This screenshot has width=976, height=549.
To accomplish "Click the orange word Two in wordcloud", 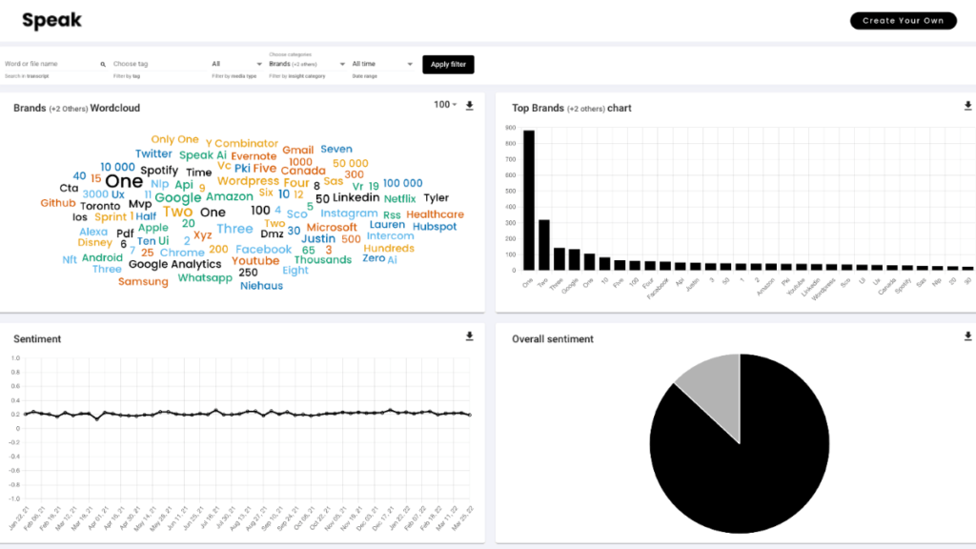I will coord(178,212).
